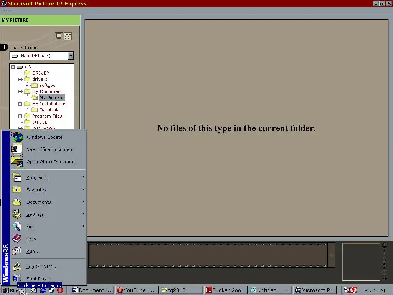Collapse the c:\ root tree node
This screenshot has height=295, width=393.
tap(13, 67)
